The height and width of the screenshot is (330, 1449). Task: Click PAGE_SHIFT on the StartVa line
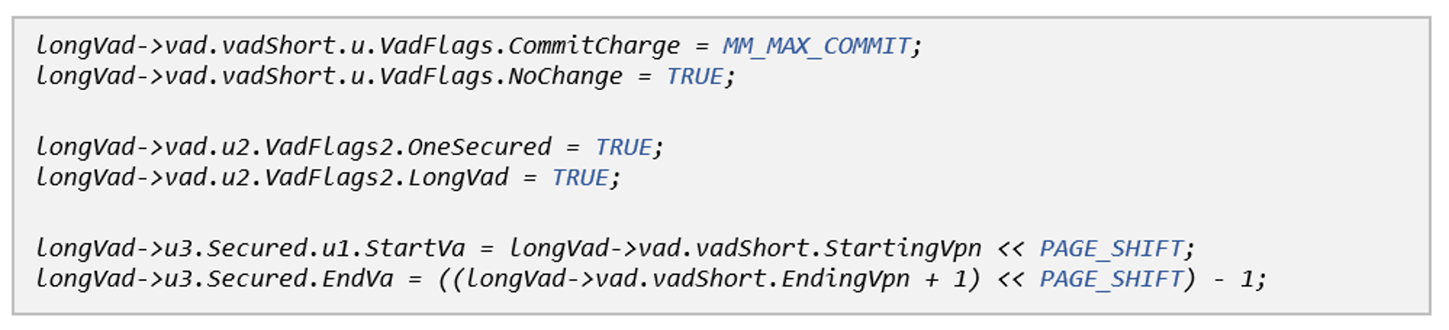tap(1111, 249)
